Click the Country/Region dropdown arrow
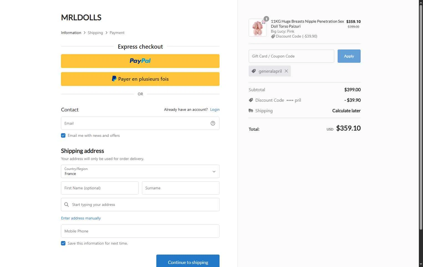The width and height of the screenshot is (423, 267). pyautogui.click(x=214, y=172)
